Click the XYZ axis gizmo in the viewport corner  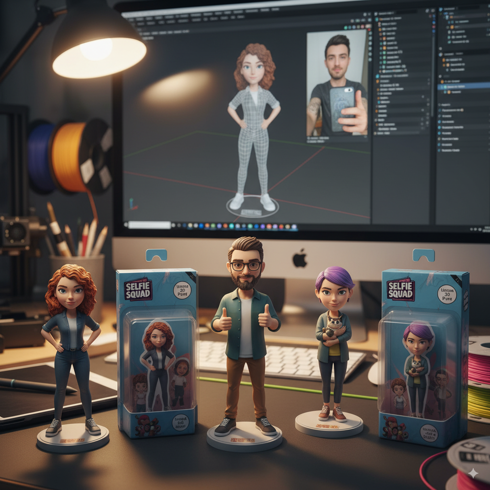131,203
